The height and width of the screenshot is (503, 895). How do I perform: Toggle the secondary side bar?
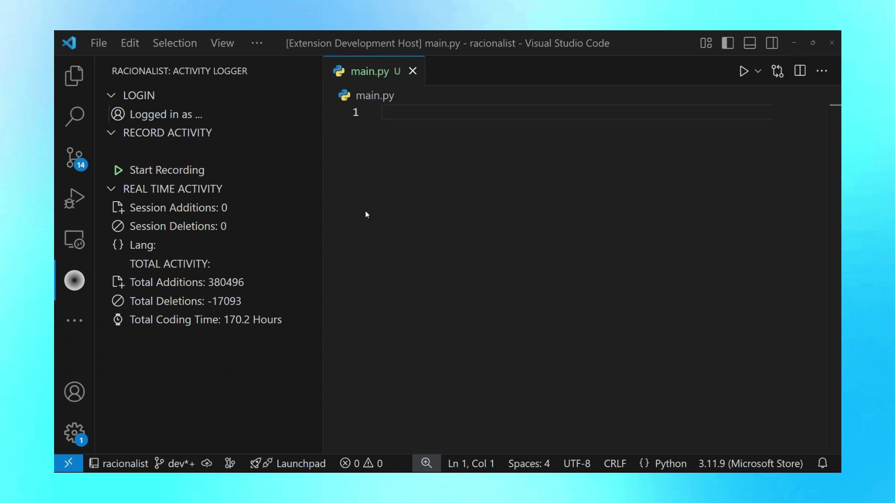tap(772, 43)
